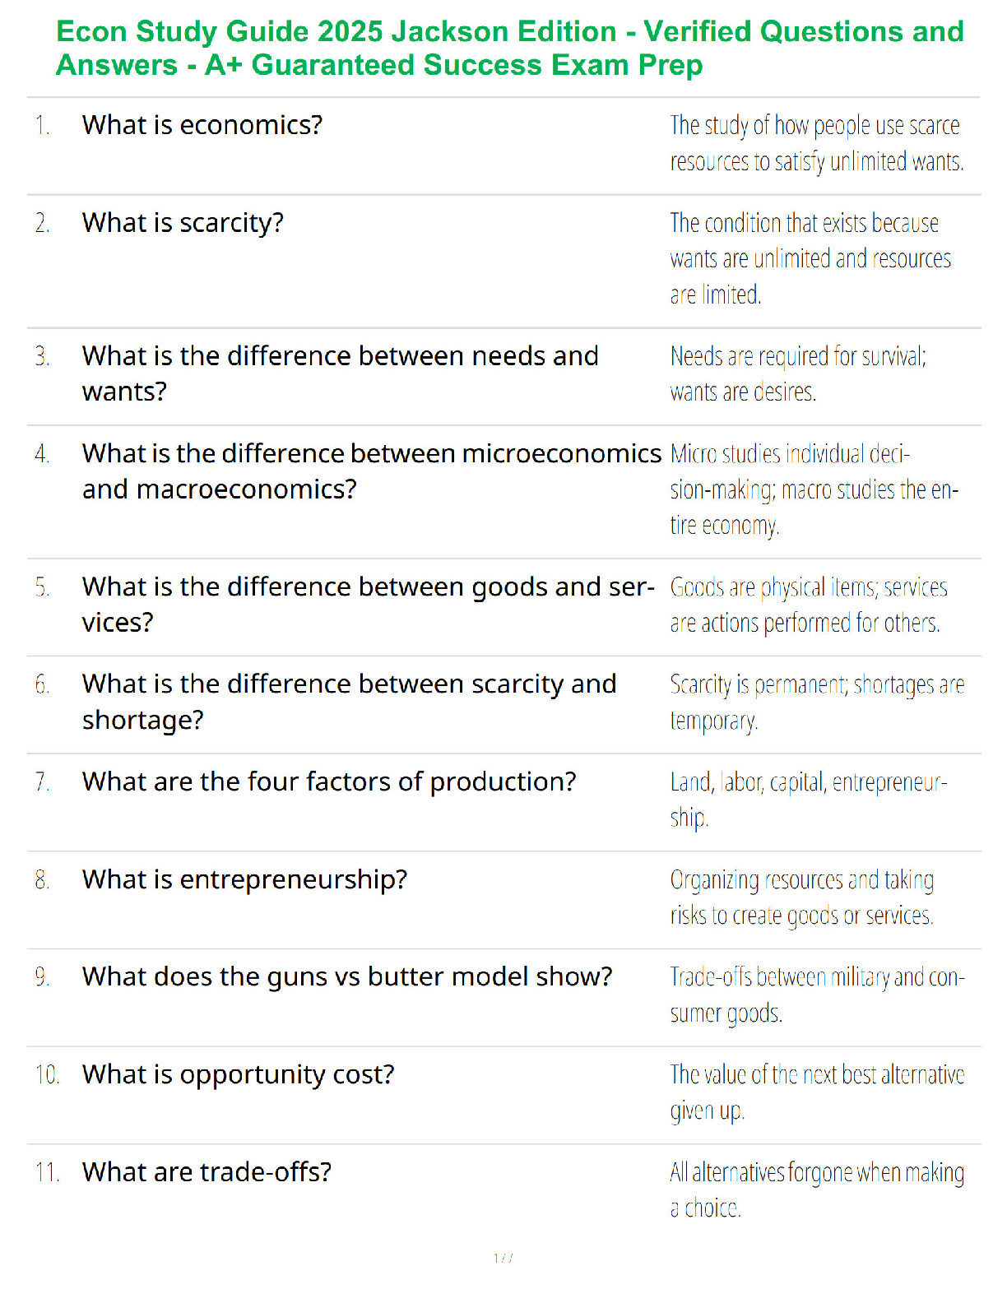The height and width of the screenshot is (1303, 1007).
Task: Click the green Econ Study Guide title
Action: click(509, 48)
